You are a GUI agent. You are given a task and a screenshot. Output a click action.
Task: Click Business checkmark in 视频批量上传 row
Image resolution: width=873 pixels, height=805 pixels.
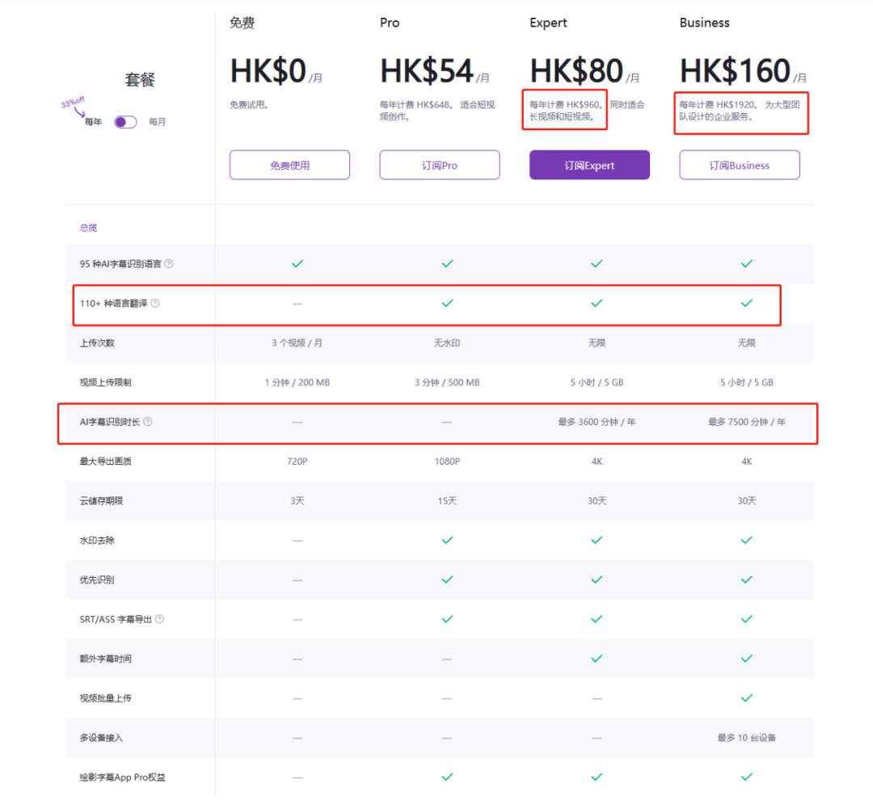(x=746, y=698)
